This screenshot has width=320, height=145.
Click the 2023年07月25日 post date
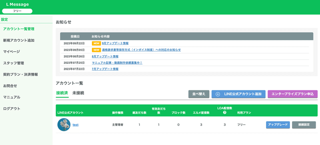tap(74, 63)
